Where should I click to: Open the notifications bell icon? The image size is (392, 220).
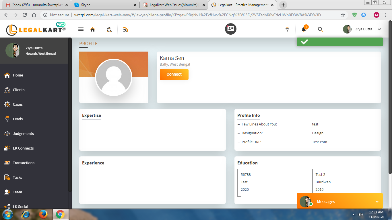point(304,29)
